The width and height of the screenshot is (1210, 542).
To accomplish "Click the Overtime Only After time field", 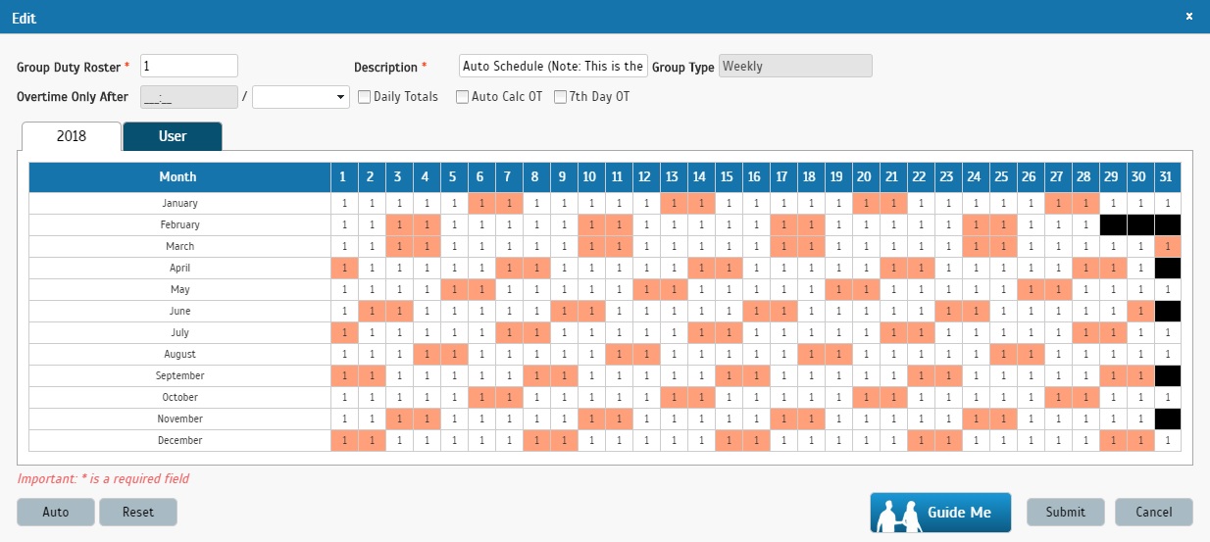I will coord(189,97).
